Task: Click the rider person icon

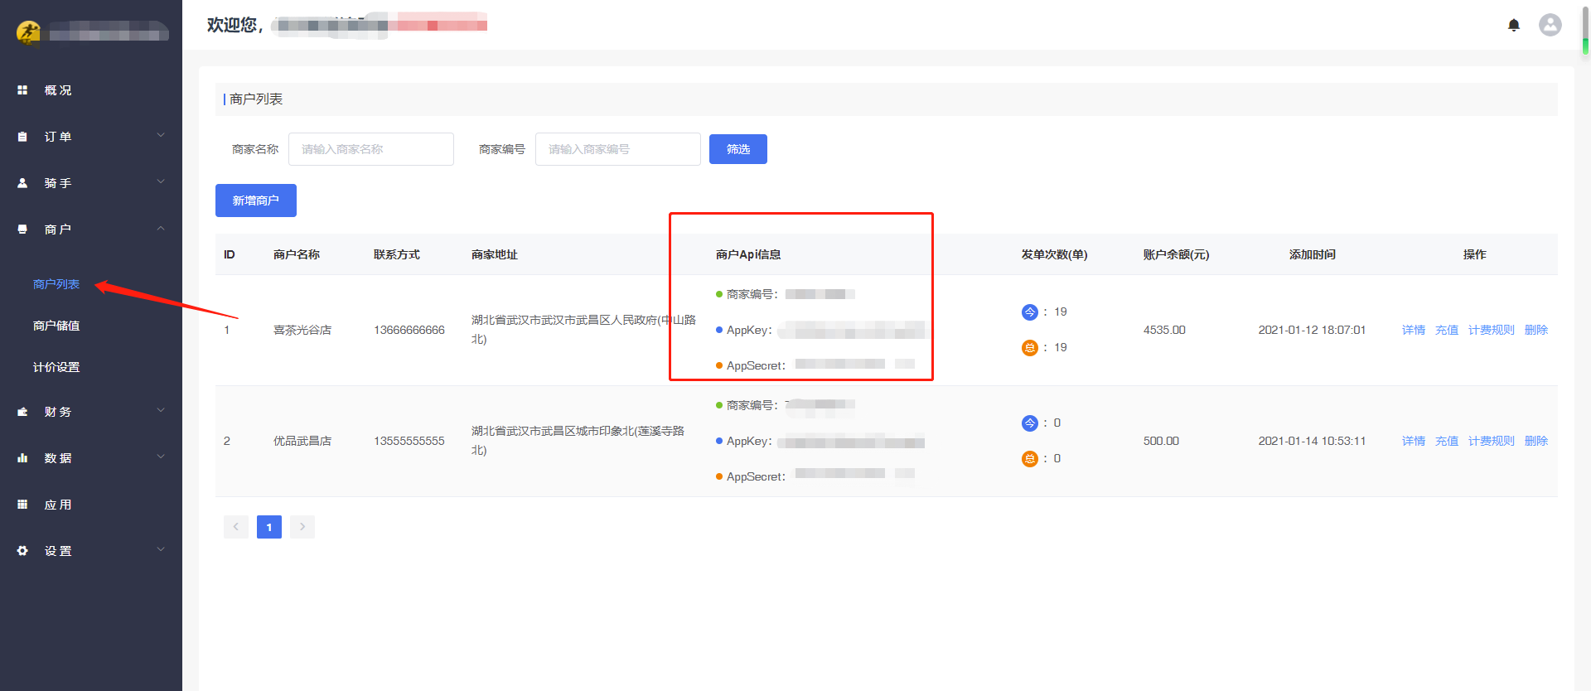Action: coord(22,183)
